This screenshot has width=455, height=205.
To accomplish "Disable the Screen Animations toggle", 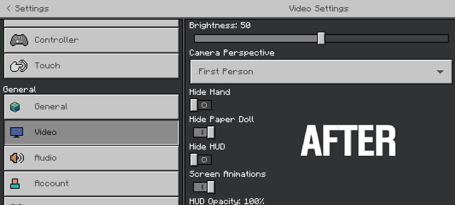I will click(204, 187).
